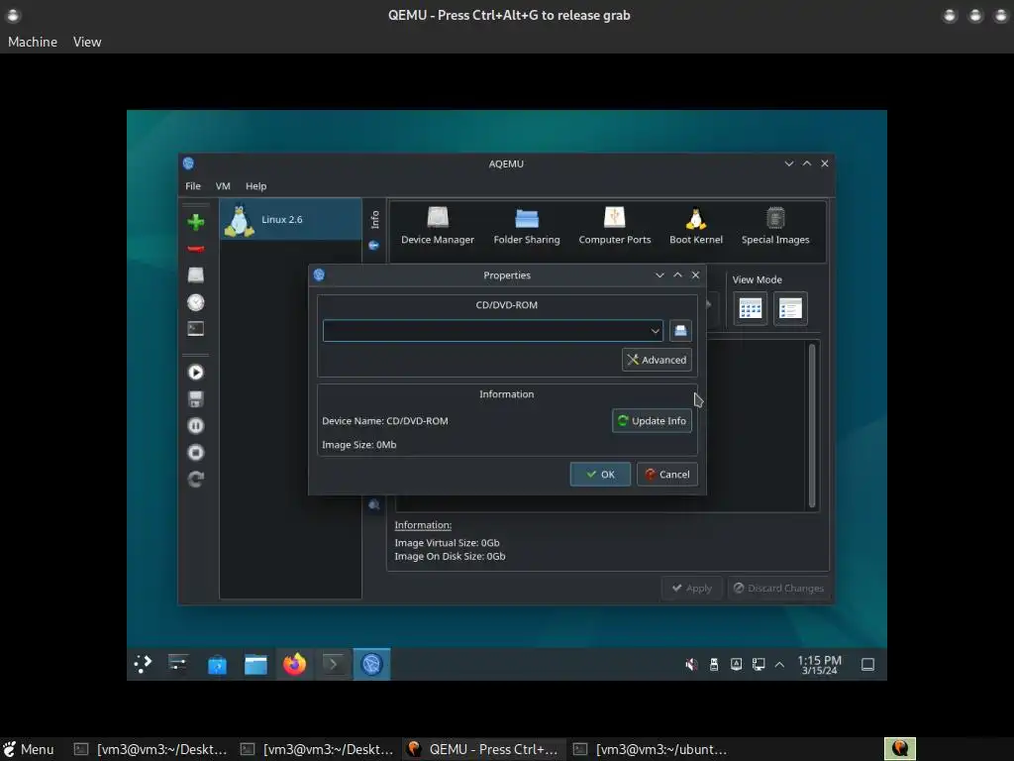Click the blue icon tab below Info

[x=373, y=246]
